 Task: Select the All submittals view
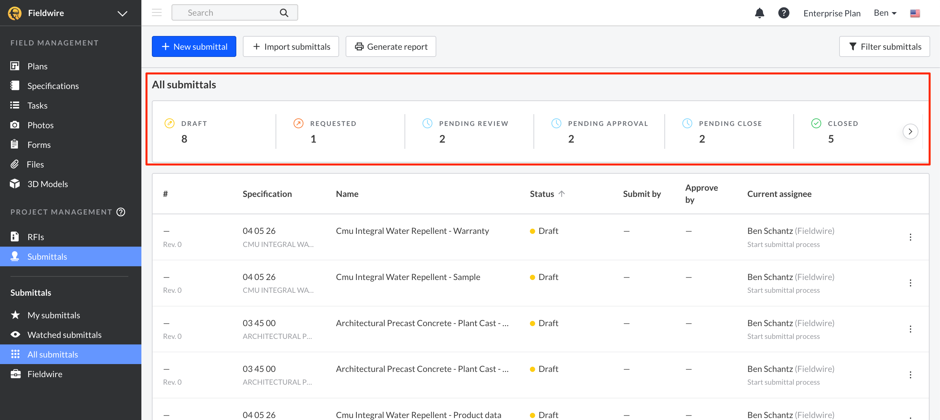click(x=70, y=354)
